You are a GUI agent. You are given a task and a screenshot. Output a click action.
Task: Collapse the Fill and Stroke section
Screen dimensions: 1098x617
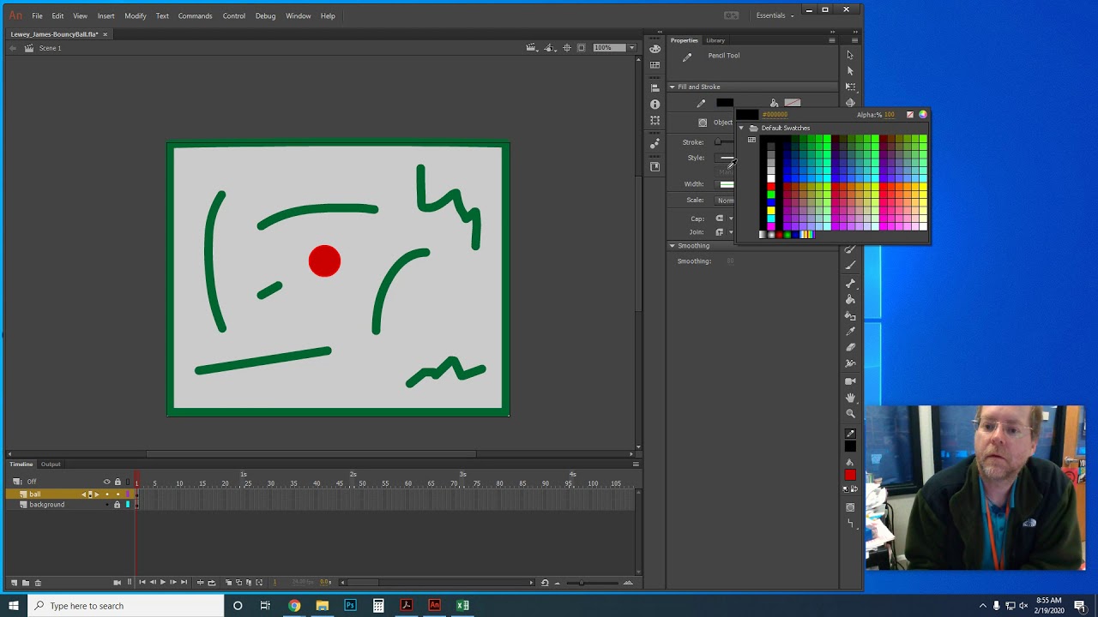coord(673,87)
